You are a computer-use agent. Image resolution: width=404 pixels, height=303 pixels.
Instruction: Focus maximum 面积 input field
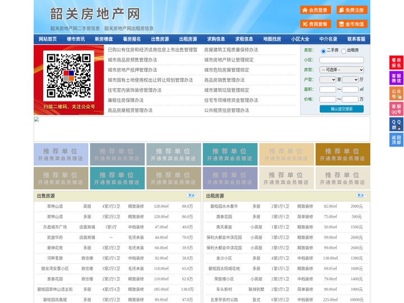click(350, 89)
